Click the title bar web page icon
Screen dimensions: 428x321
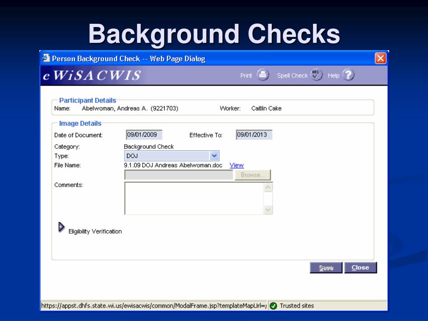46,59
